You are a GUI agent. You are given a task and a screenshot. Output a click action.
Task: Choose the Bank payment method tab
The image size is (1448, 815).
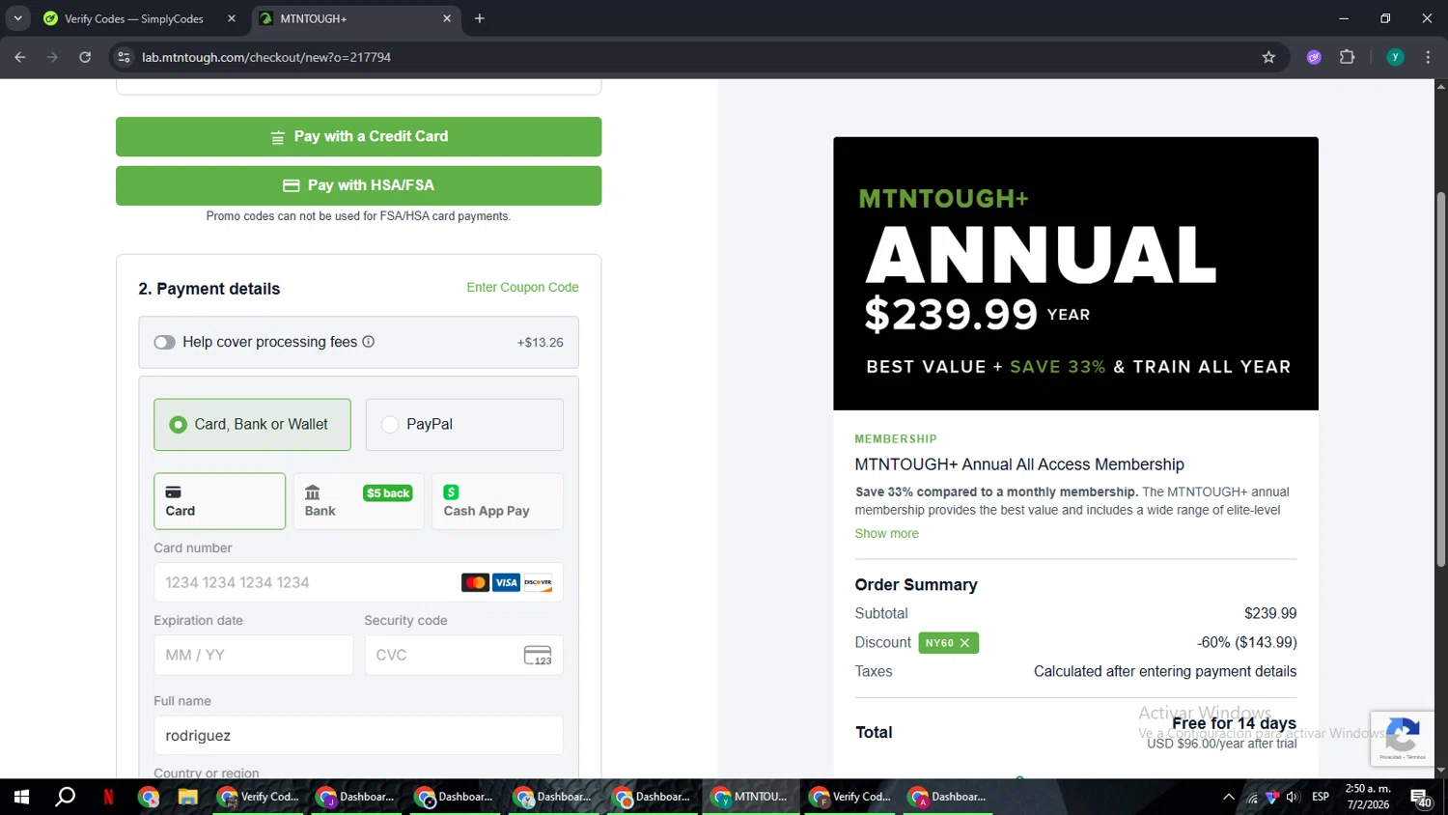coord(358,501)
